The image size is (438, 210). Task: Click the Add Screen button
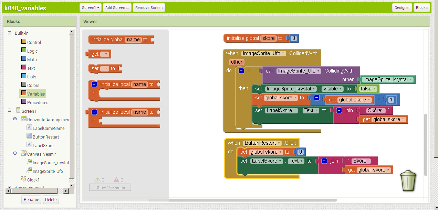(117, 8)
